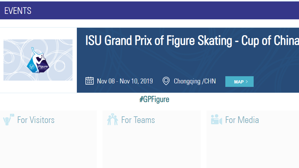Open the MAP button
Viewport: 299px width, 168px height.
(x=239, y=81)
